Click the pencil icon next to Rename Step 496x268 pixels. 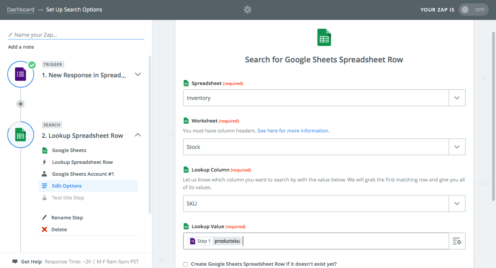coord(44,217)
